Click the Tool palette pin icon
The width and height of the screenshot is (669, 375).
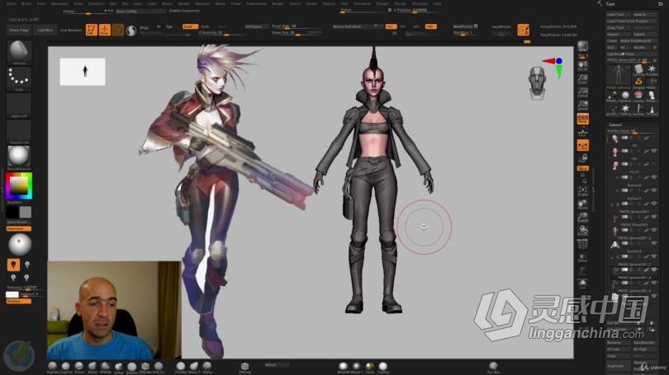click(x=661, y=4)
